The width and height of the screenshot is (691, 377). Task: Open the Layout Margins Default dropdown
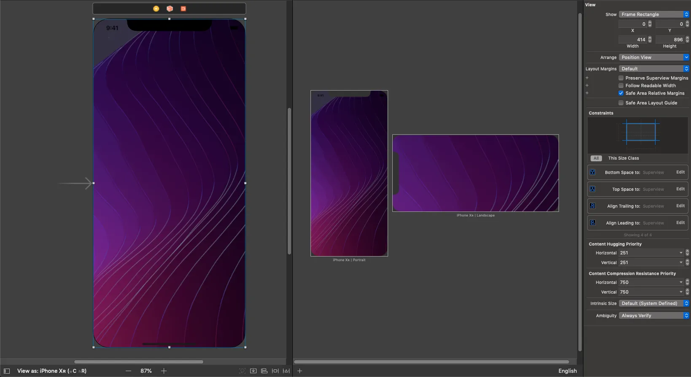(654, 69)
